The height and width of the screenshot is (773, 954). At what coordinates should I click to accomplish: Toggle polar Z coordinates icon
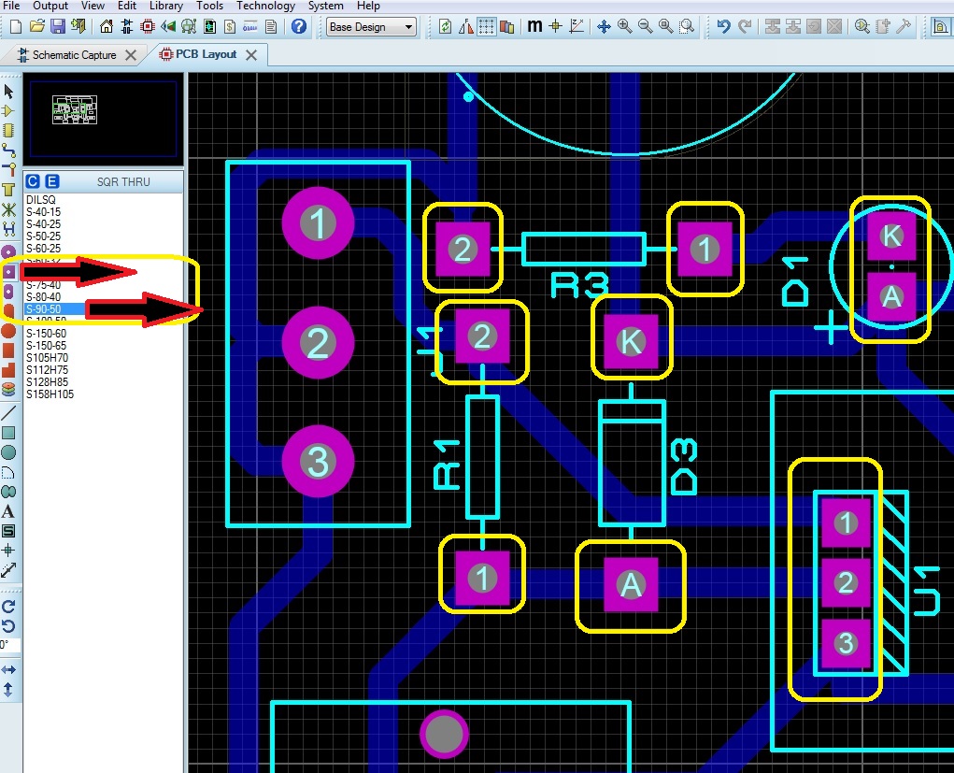click(577, 26)
